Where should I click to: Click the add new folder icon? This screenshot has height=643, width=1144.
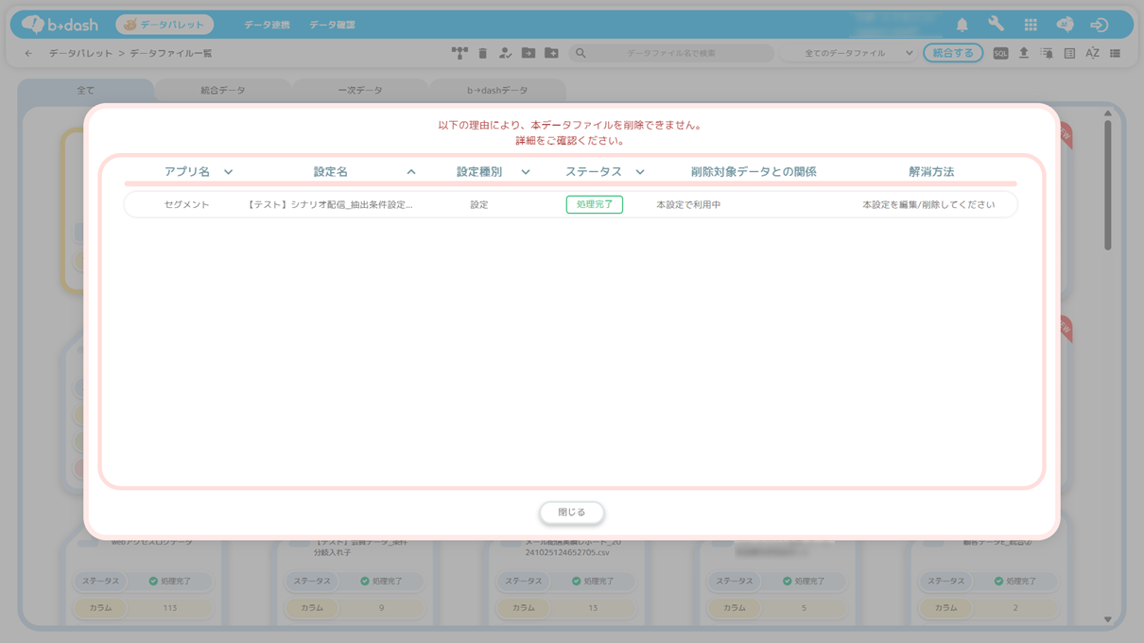tap(551, 54)
